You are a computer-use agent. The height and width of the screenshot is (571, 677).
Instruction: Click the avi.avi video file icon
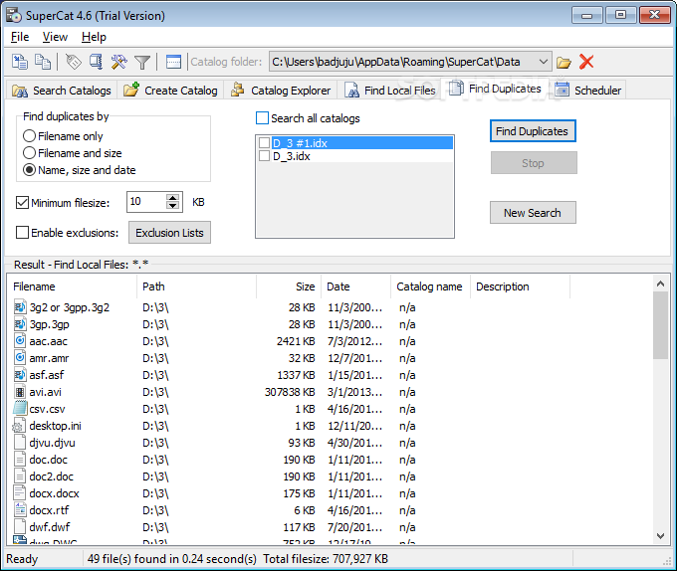point(20,392)
